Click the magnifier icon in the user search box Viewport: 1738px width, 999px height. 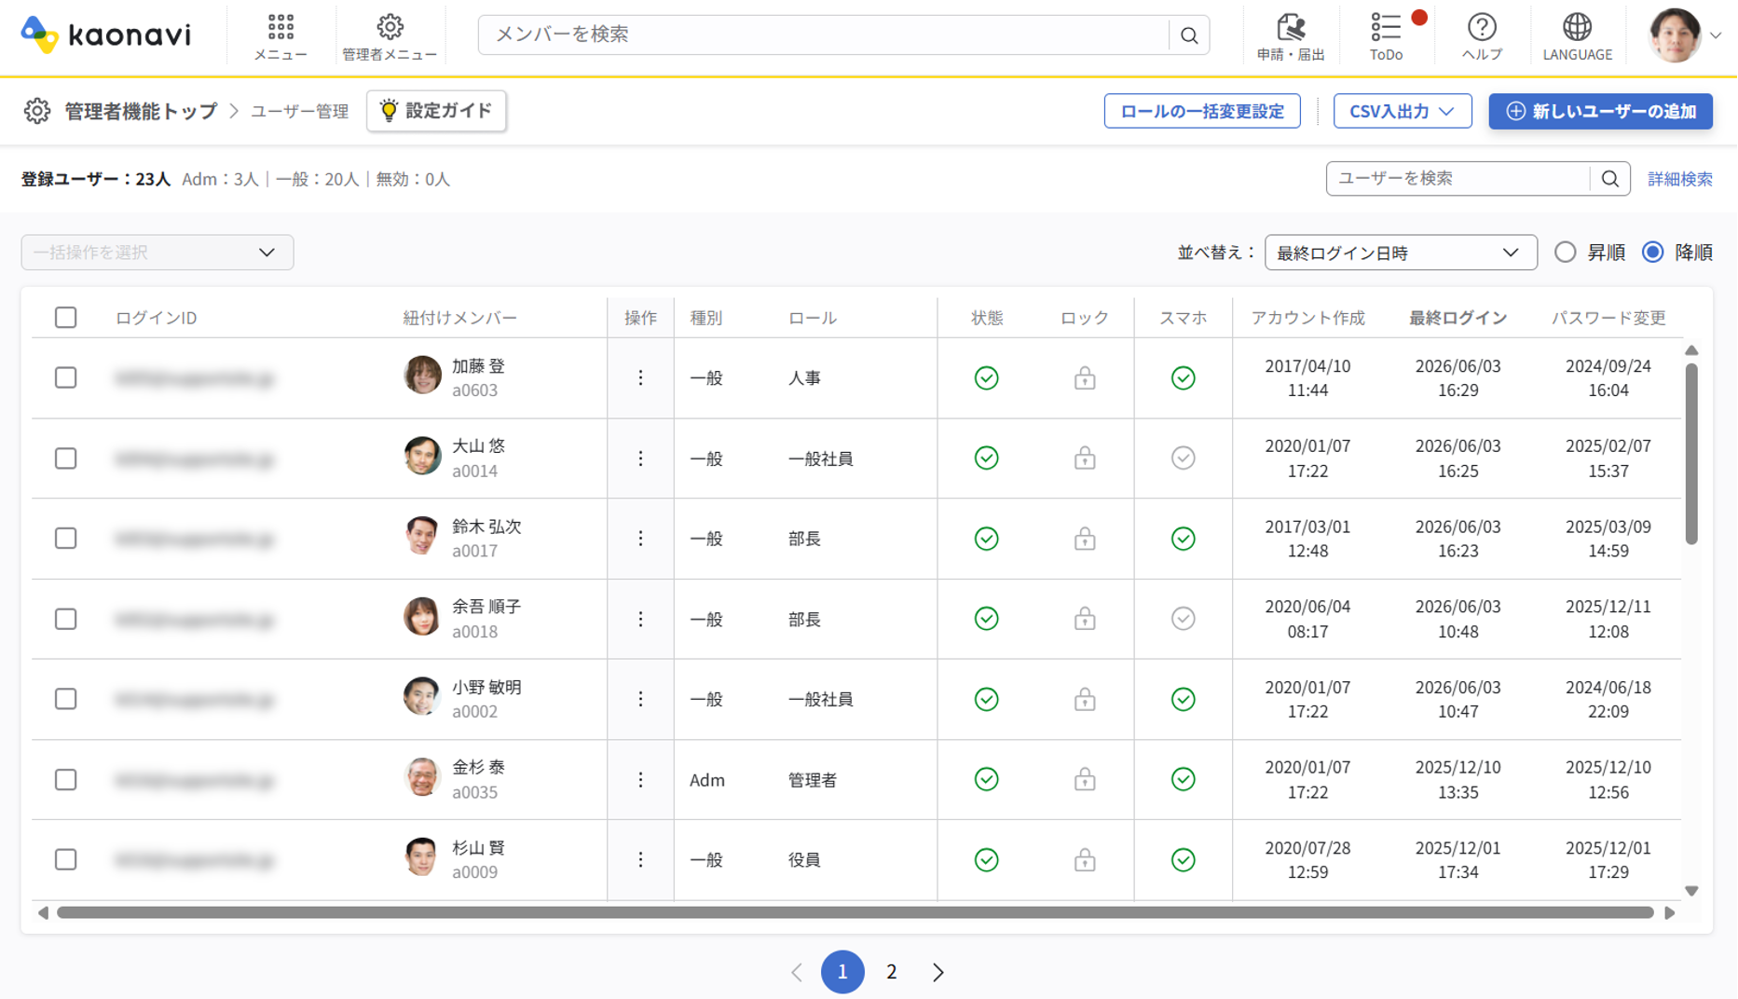[x=1609, y=179]
